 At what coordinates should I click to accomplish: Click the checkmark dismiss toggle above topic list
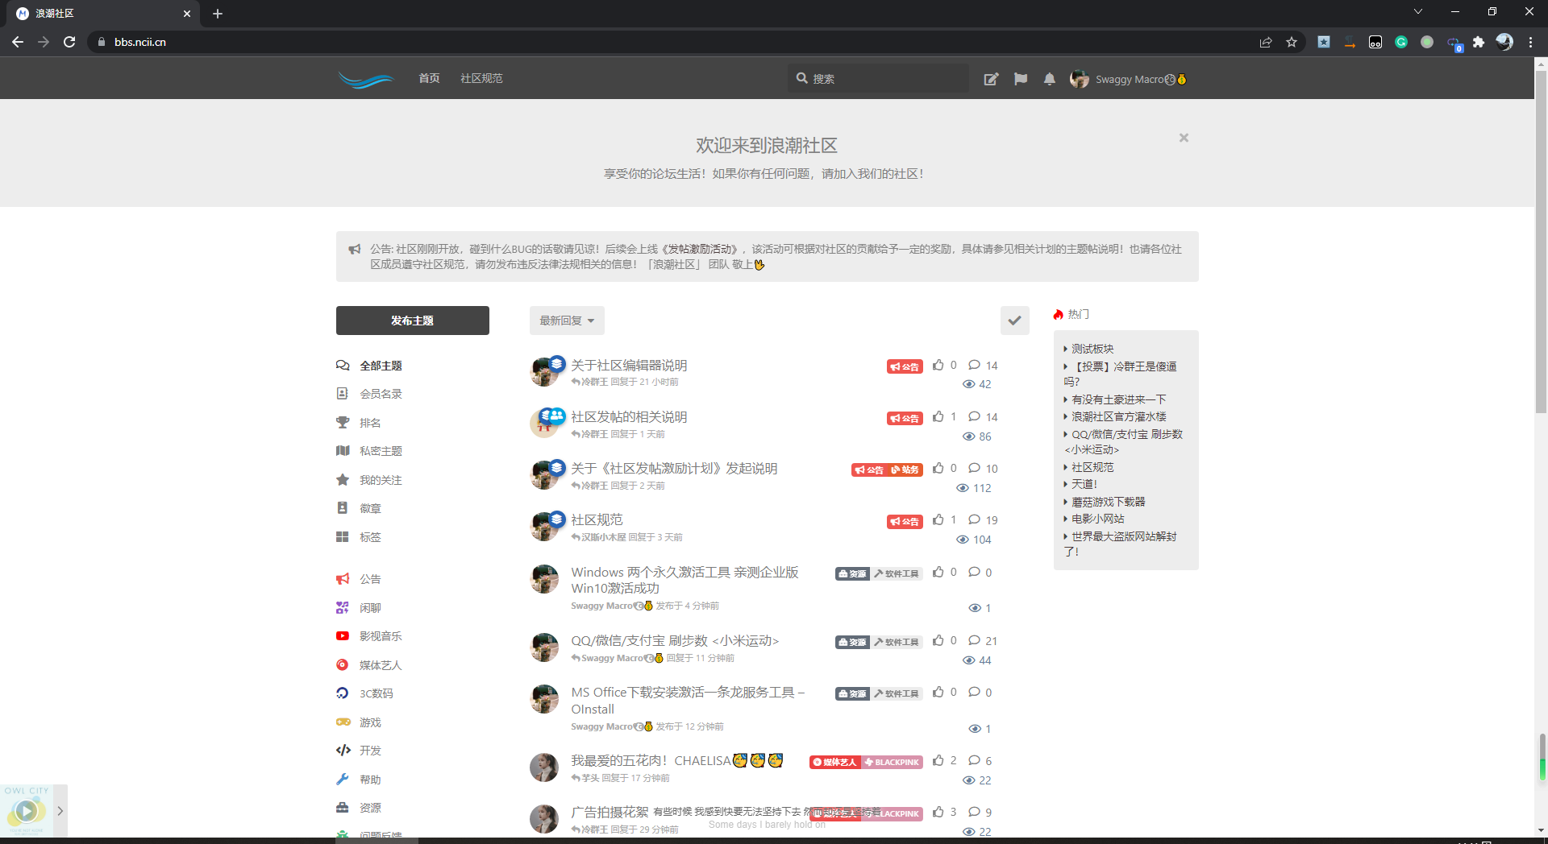(x=1014, y=320)
